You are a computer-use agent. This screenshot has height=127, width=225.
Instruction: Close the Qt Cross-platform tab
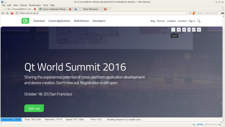coord(35,9)
